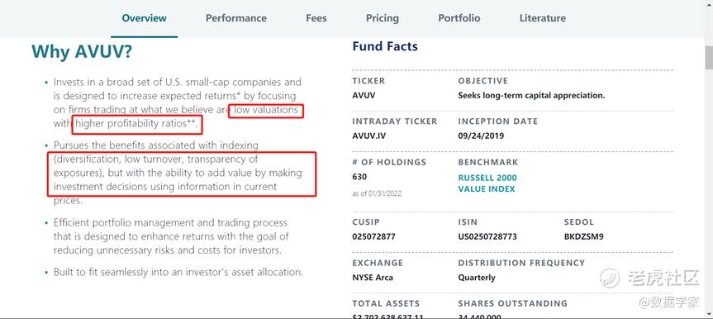The width and height of the screenshot is (713, 319).
Task: Go to the Fees tab
Action: pos(316,18)
